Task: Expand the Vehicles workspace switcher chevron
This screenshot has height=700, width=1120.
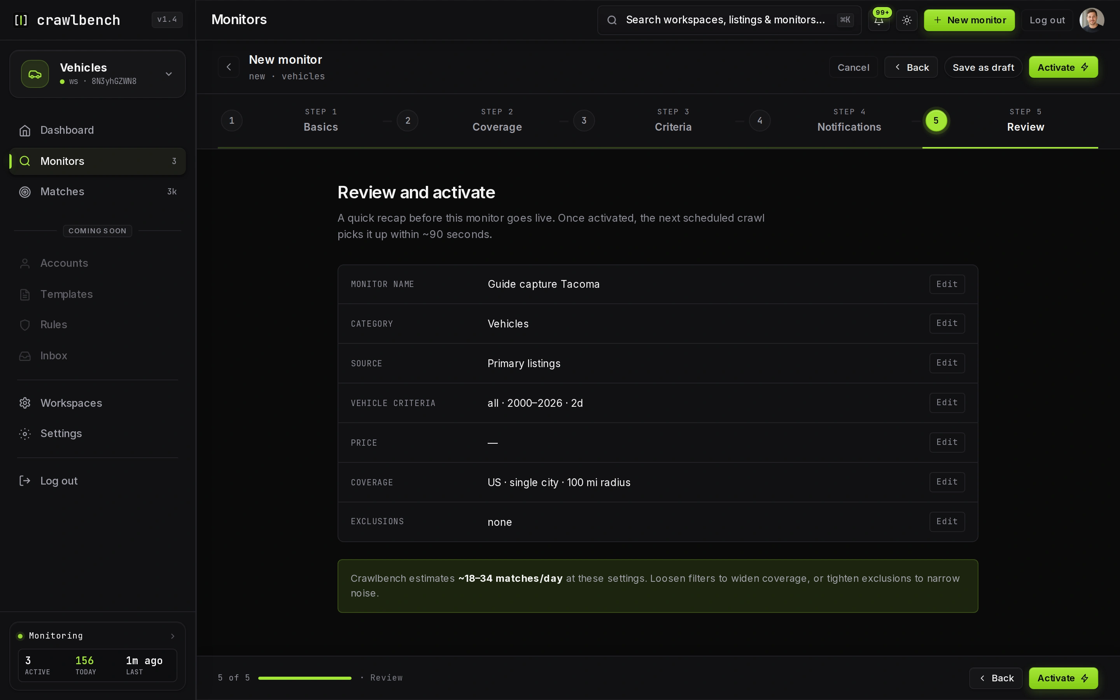Action: tap(169, 74)
